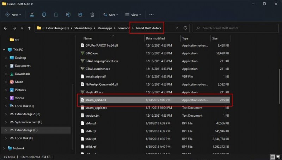Open recent locations chevron
282x160 pixels.
click(22, 28)
